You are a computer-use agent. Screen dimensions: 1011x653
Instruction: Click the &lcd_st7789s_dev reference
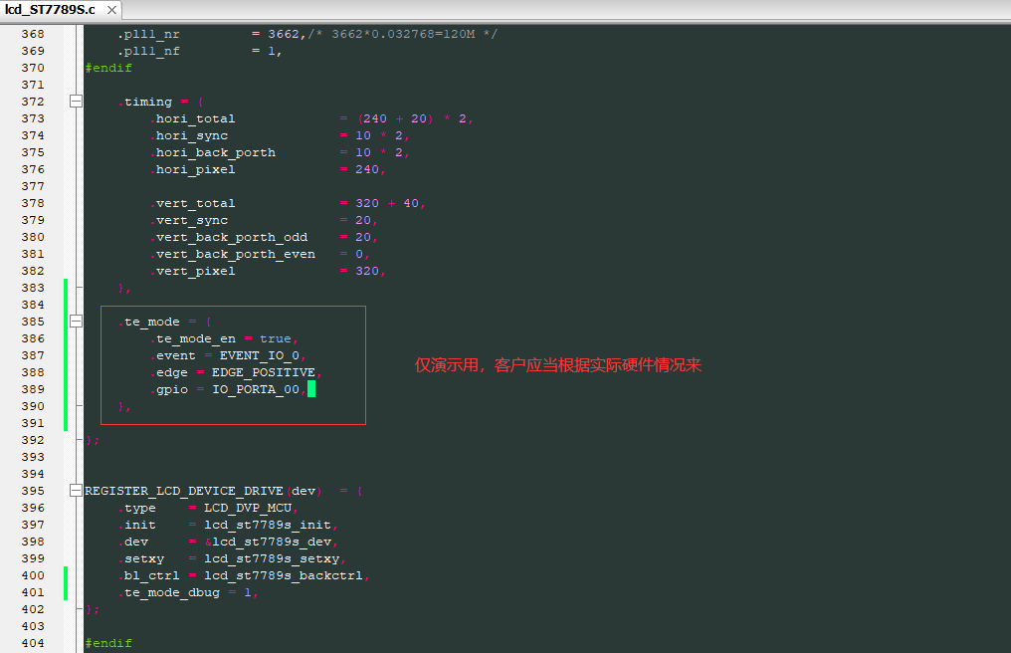tap(268, 542)
